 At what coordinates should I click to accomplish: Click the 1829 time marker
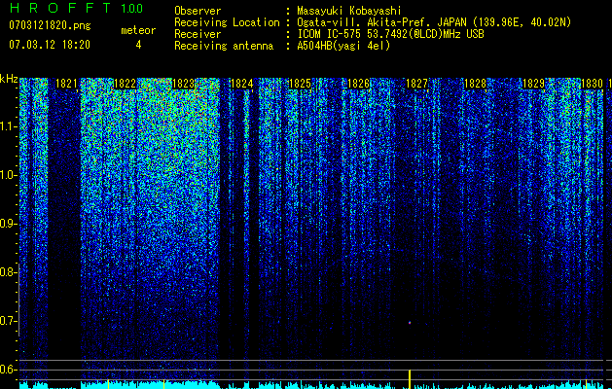[533, 84]
